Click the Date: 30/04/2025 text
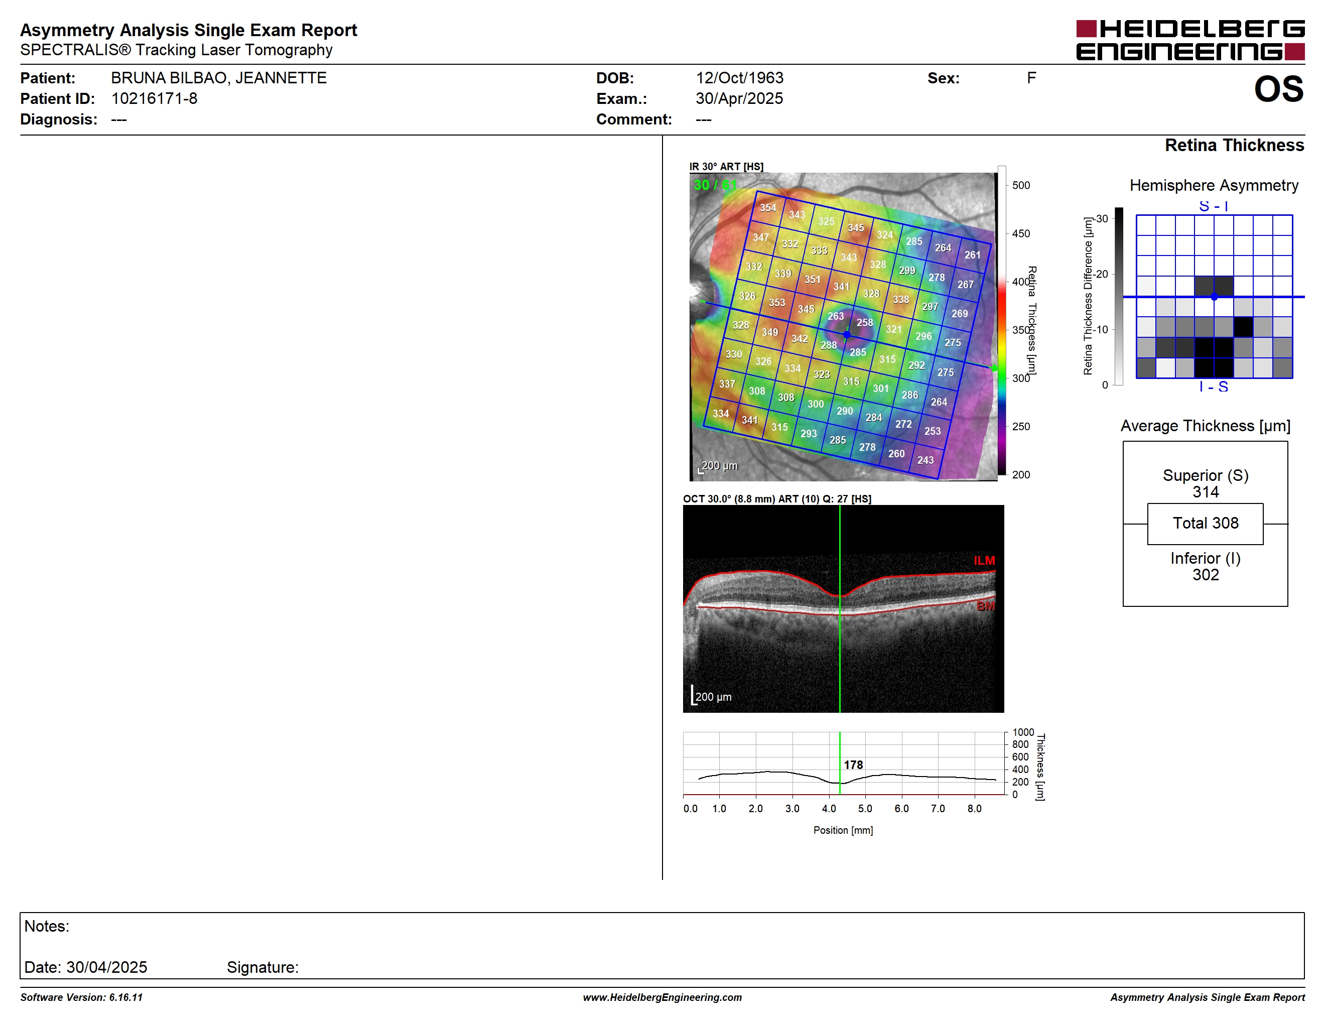1325x1024 pixels. 85,968
